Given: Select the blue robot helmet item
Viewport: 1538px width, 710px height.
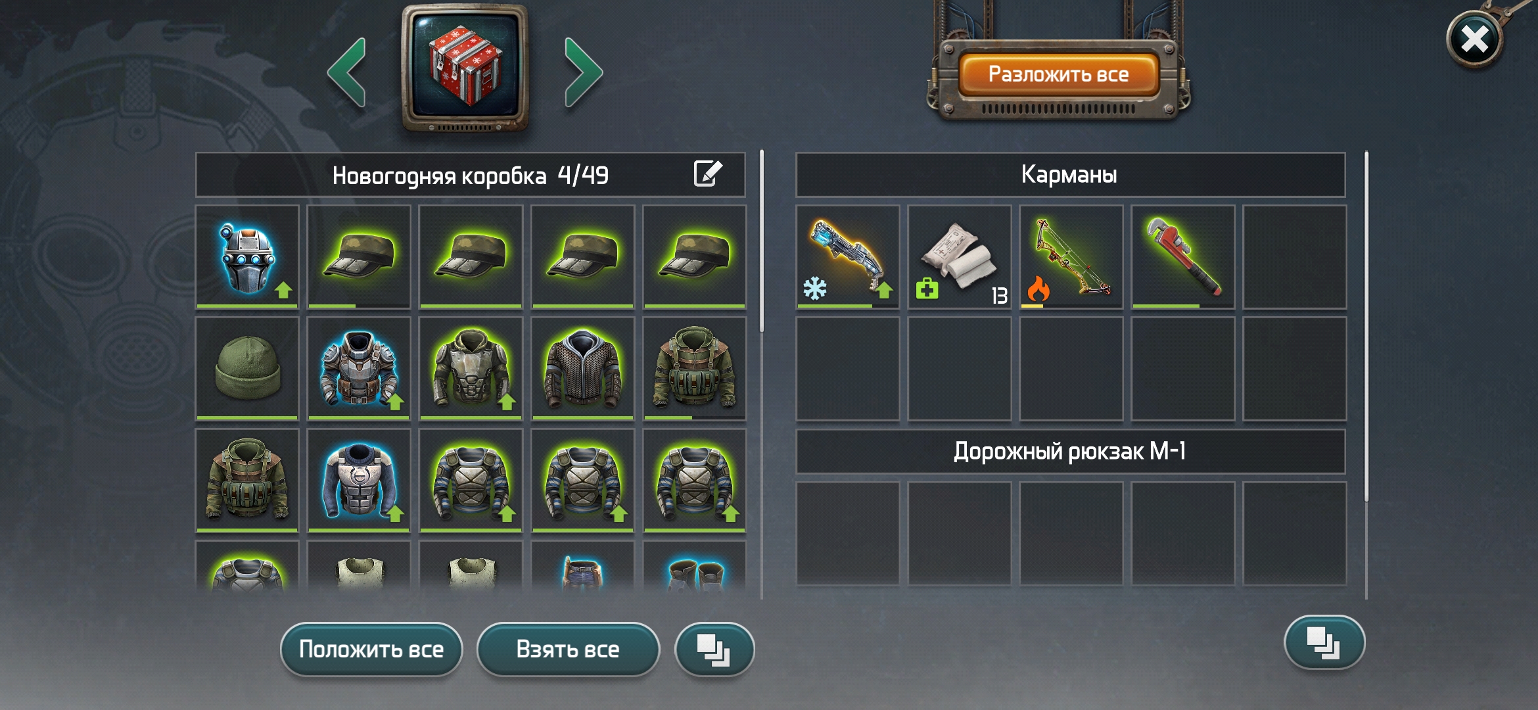Looking at the screenshot, I should [247, 257].
